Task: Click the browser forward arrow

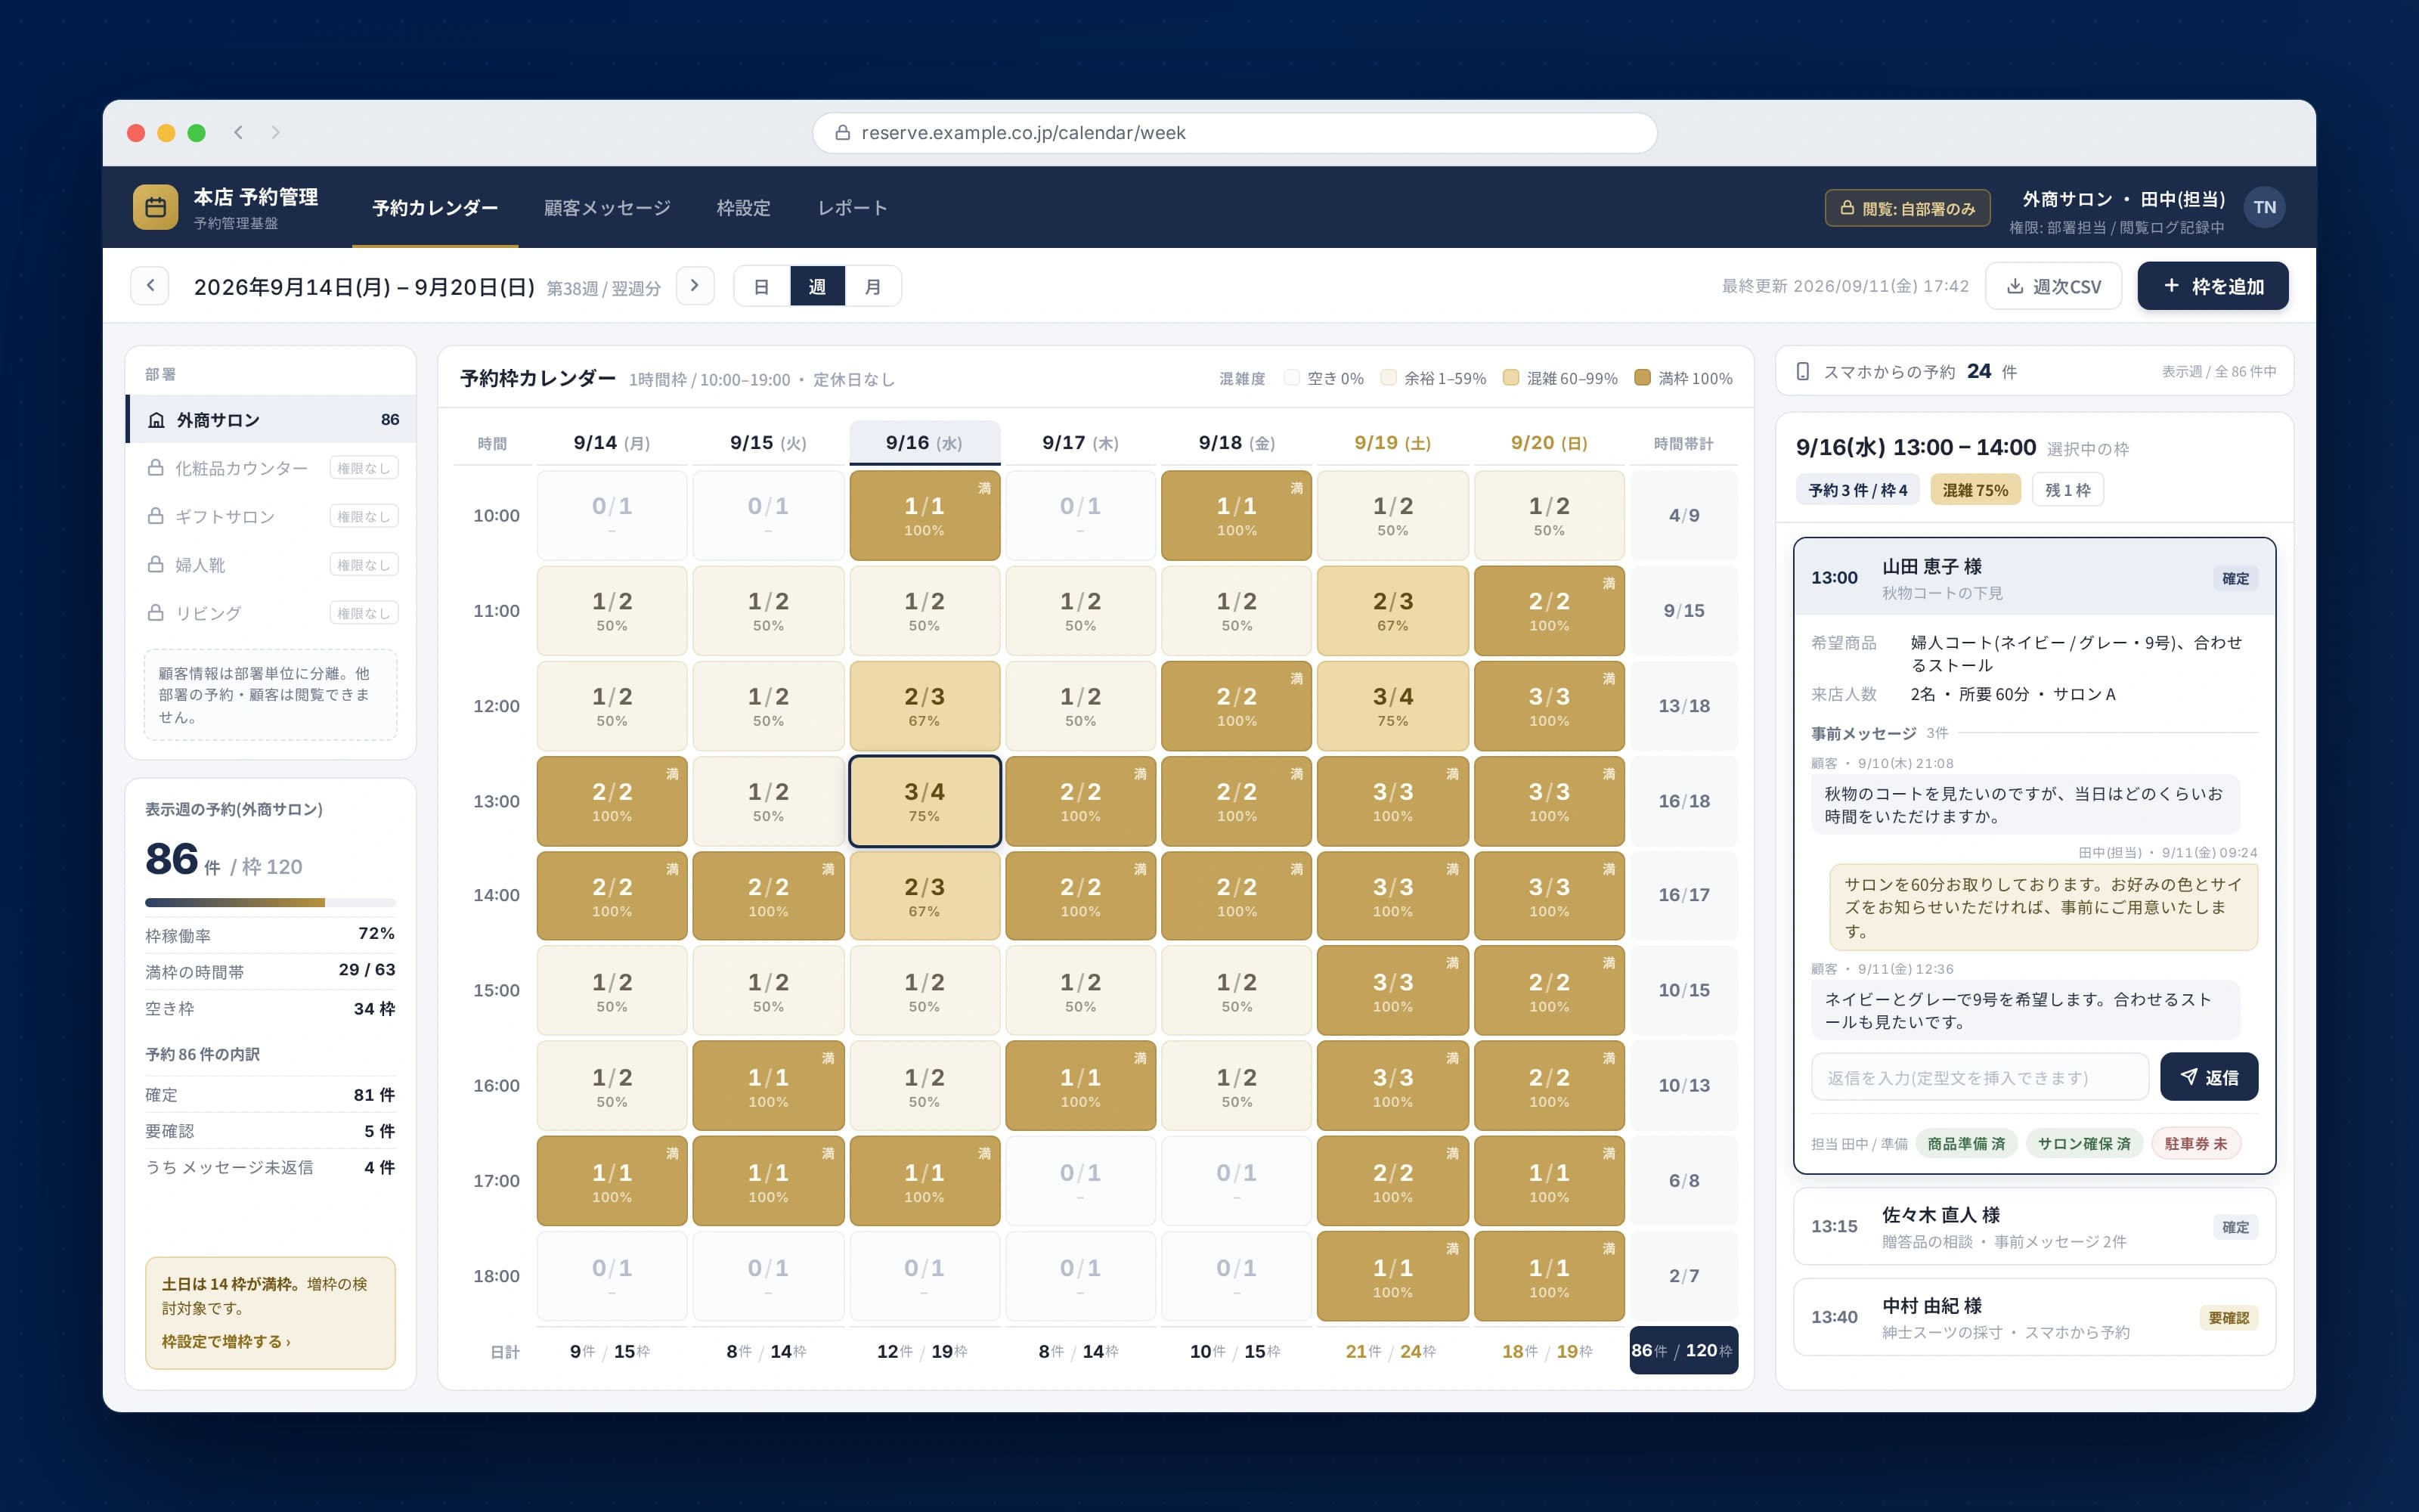Action: coord(276,132)
